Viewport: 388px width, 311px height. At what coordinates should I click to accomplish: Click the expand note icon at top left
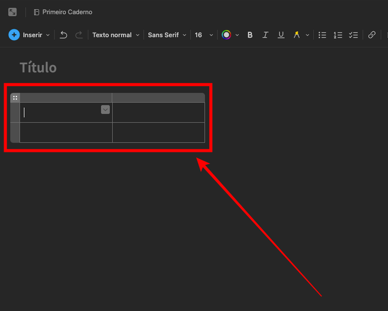pos(12,12)
